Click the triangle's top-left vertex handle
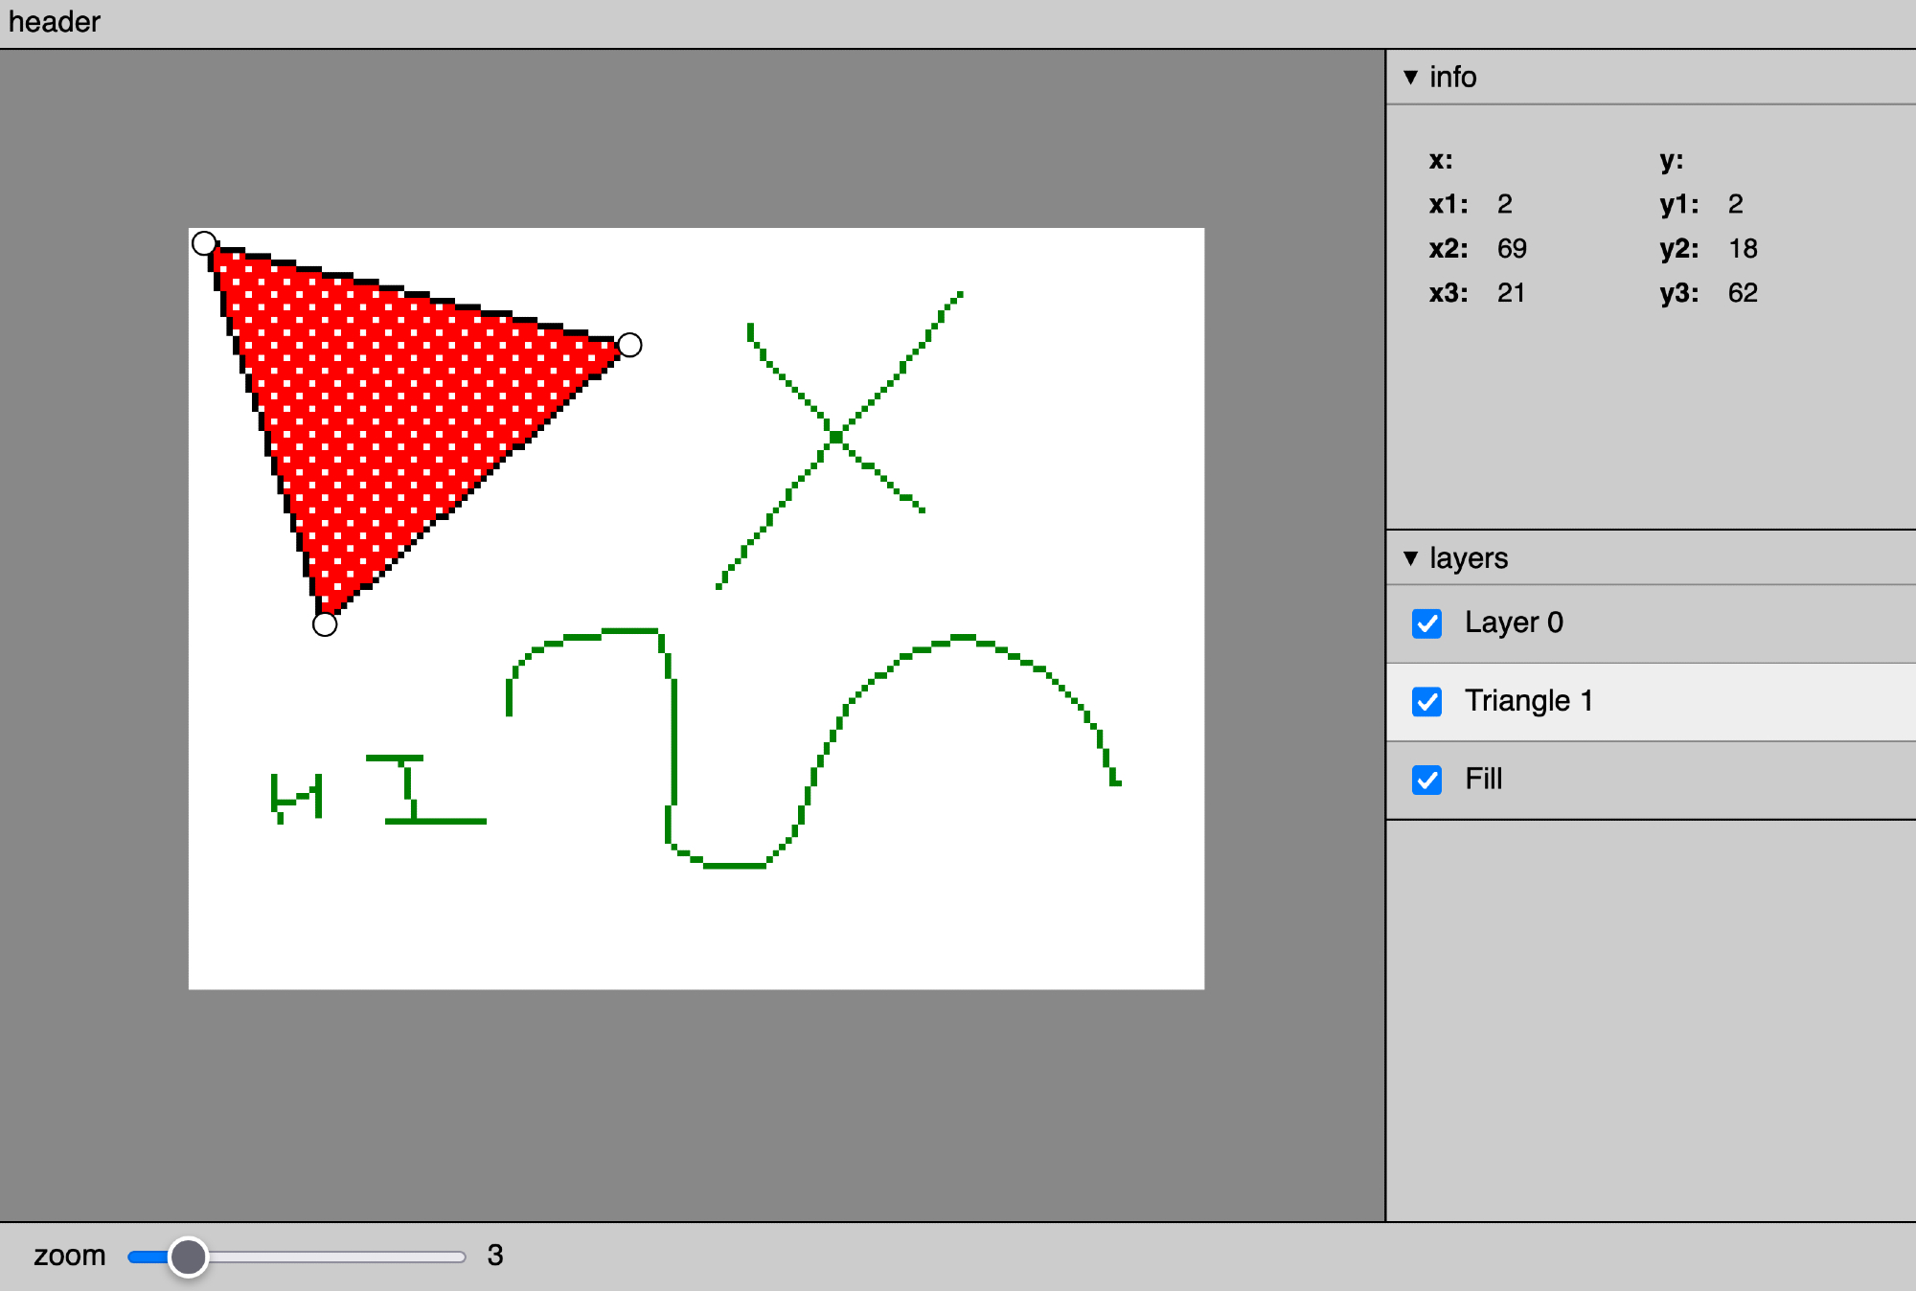This screenshot has height=1291, width=1916. [x=204, y=243]
